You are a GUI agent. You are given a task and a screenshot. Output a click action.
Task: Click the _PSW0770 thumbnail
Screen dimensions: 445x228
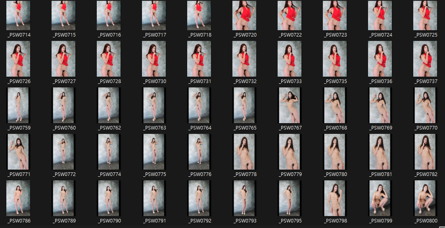click(x=425, y=106)
